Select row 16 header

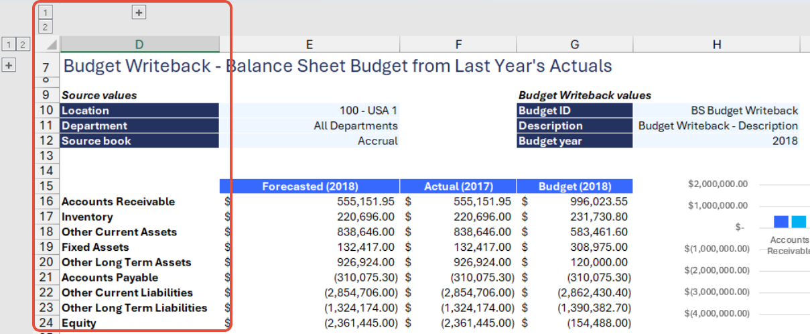pyautogui.click(x=46, y=202)
